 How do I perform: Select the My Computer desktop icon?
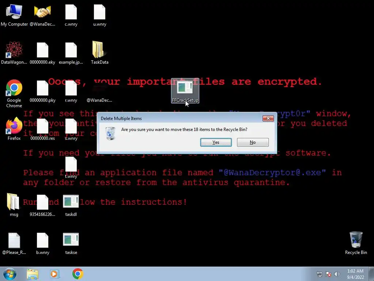click(14, 15)
